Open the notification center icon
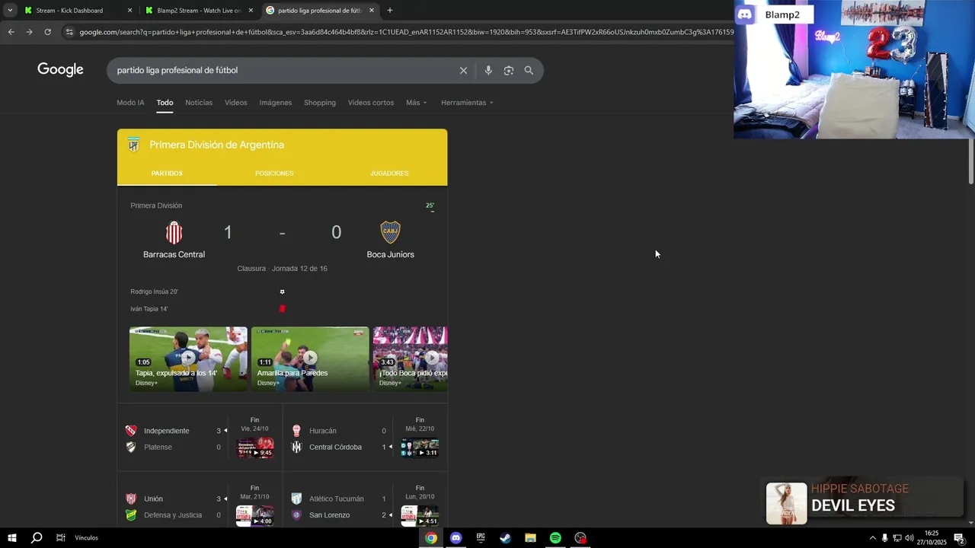The height and width of the screenshot is (548, 975). click(959, 538)
